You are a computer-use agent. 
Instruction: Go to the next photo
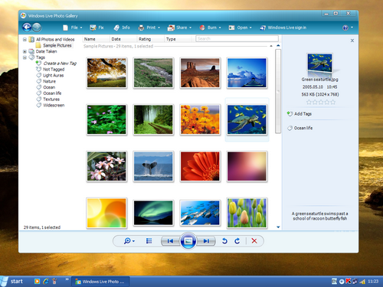(x=206, y=241)
